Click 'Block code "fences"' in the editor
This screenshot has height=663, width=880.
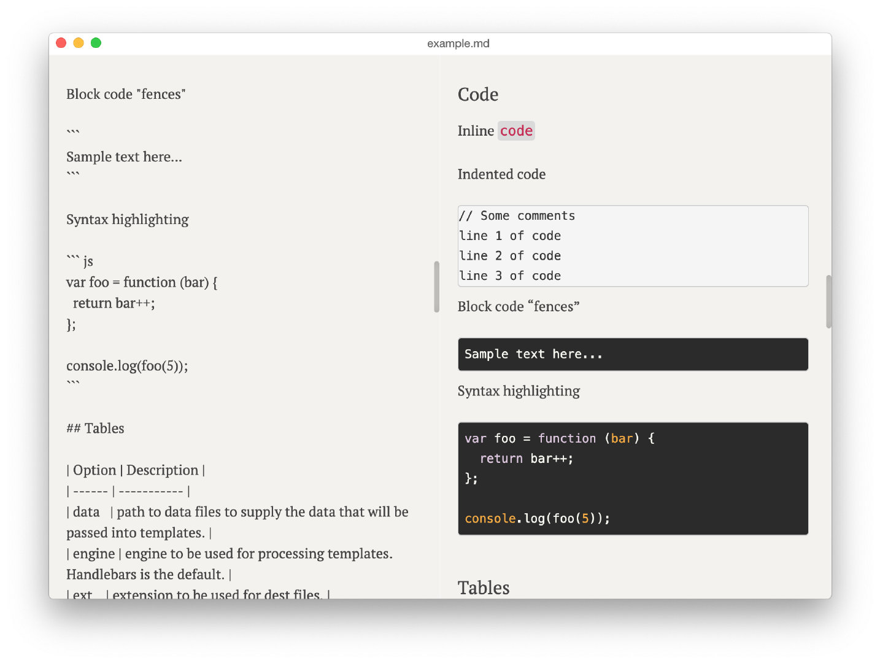[126, 94]
